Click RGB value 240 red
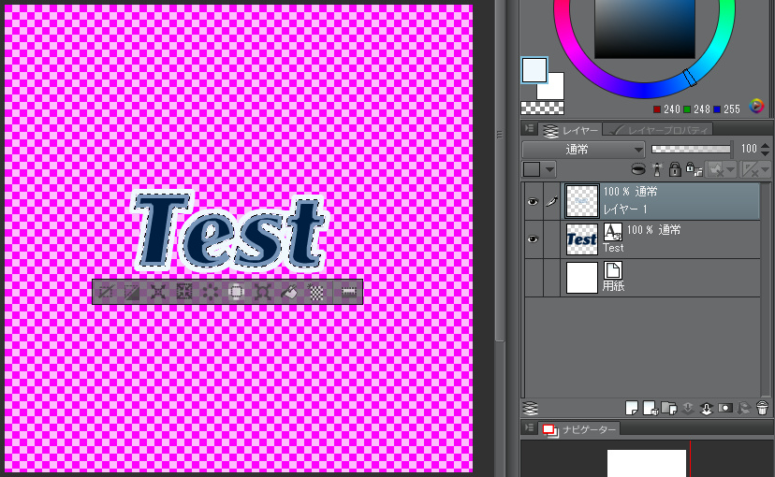Image resolution: width=775 pixels, height=477 pixels. [672, 109]
